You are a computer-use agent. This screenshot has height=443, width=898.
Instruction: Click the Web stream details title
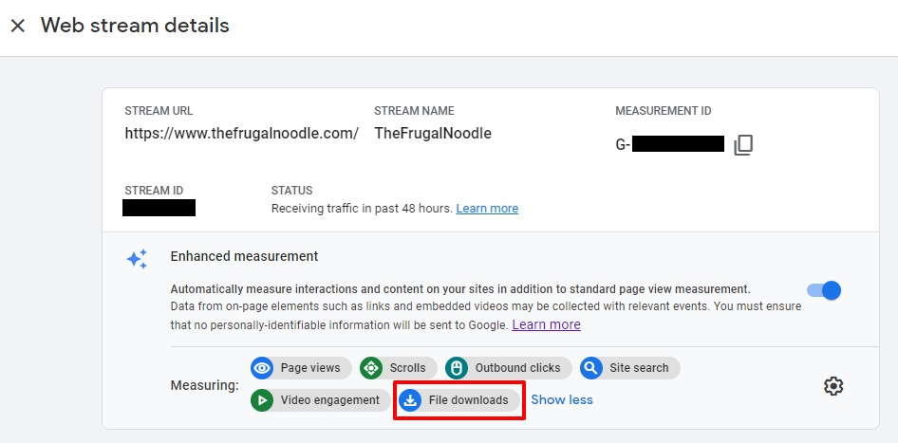click(135, 26)
